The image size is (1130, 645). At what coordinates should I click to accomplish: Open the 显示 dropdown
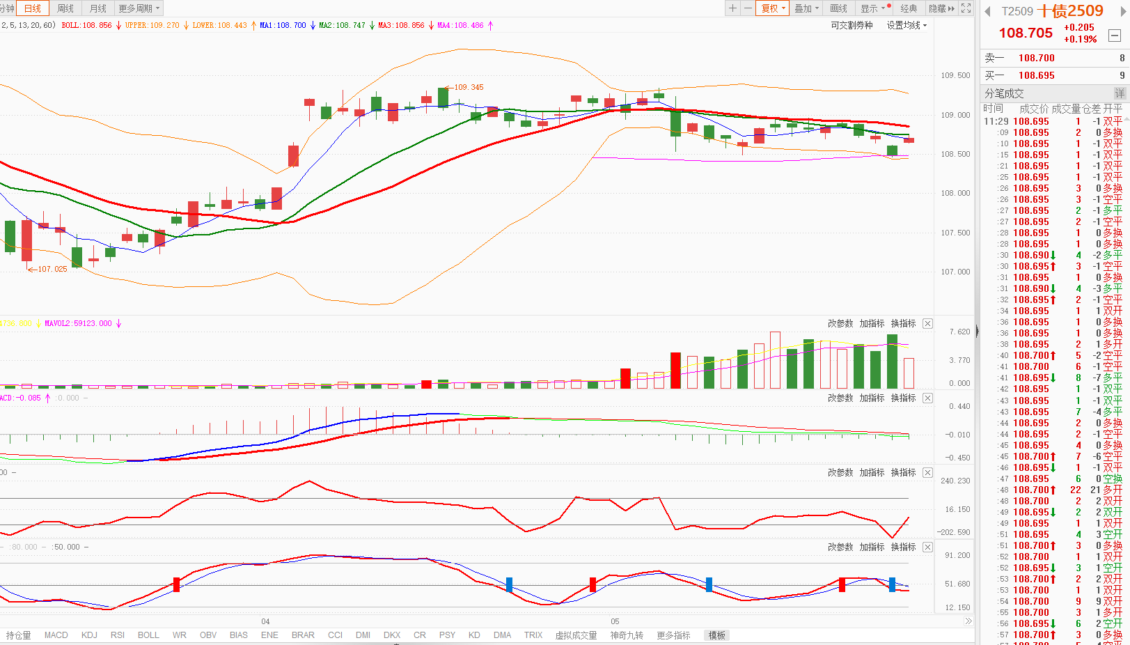[x=873, y=8]
